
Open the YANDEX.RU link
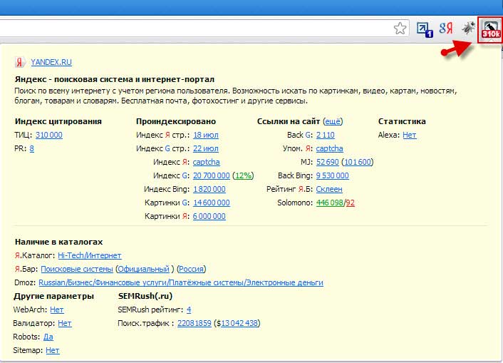click(51, 62)
